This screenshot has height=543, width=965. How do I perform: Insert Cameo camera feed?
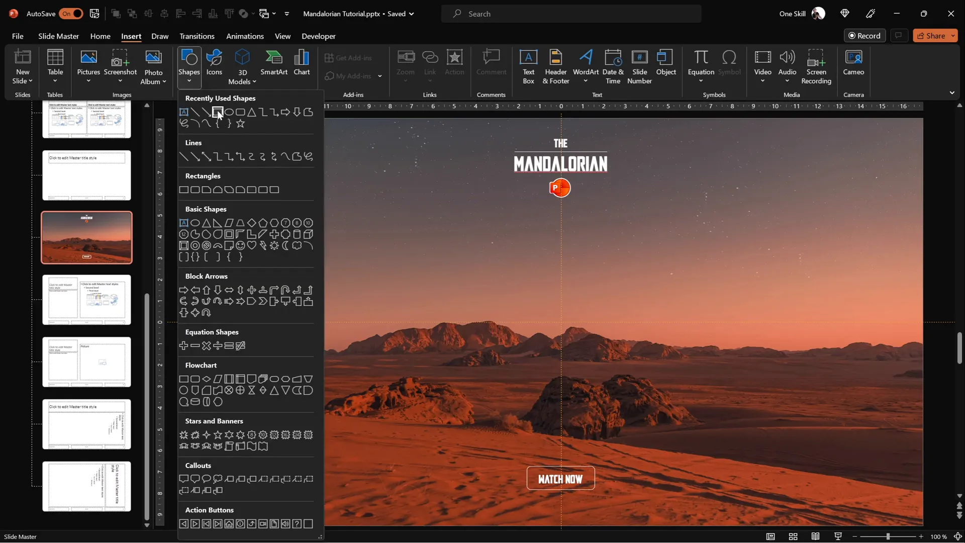(853, 63)
